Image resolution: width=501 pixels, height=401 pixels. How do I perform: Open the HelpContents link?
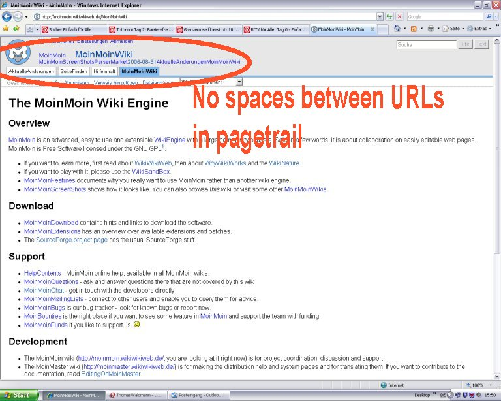point(42,274)
